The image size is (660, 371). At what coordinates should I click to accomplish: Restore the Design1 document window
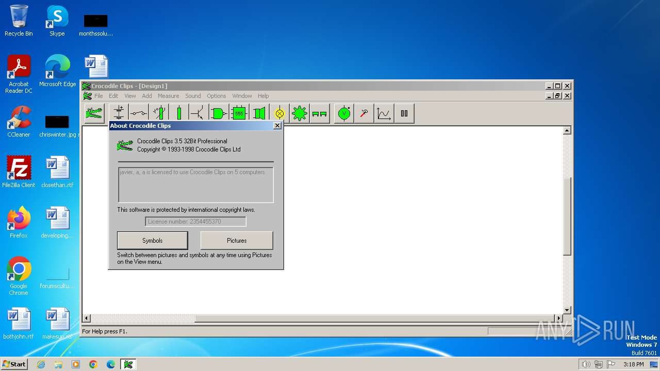[558, 96]
